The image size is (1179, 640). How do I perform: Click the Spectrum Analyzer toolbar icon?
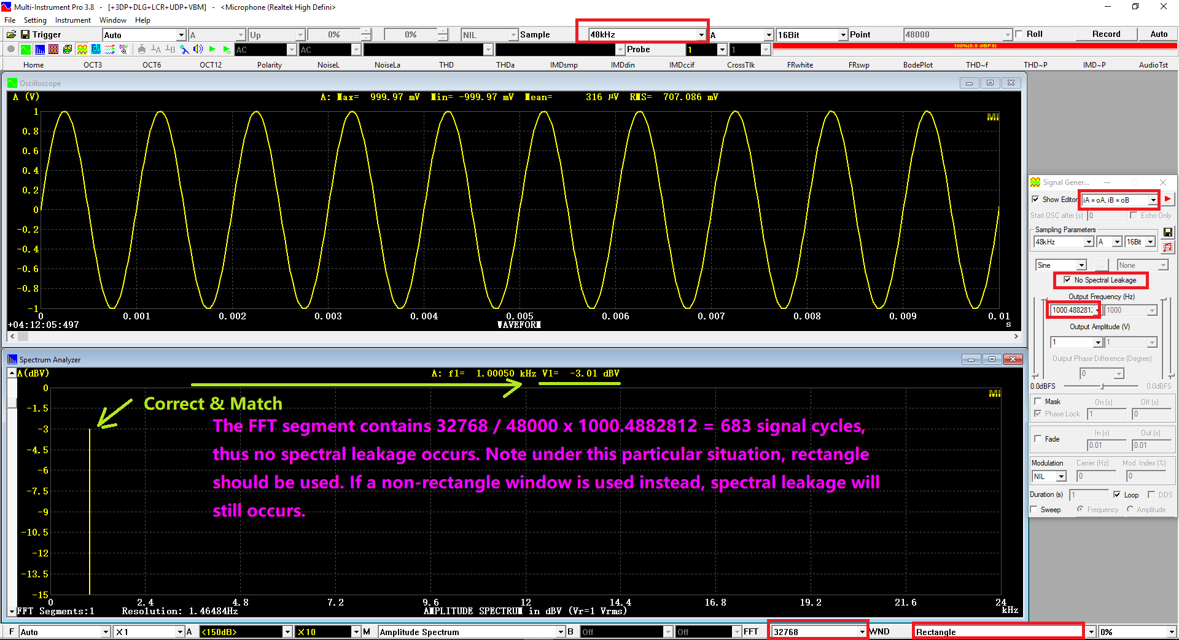tap(40, 50)
